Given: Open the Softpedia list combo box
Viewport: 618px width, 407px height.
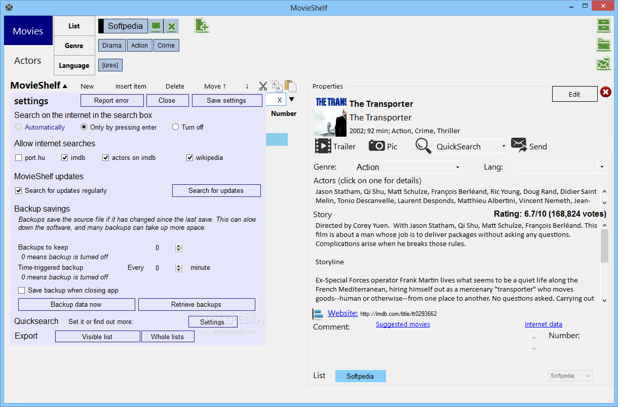Looking at the screenshot, I should point(570,376).
